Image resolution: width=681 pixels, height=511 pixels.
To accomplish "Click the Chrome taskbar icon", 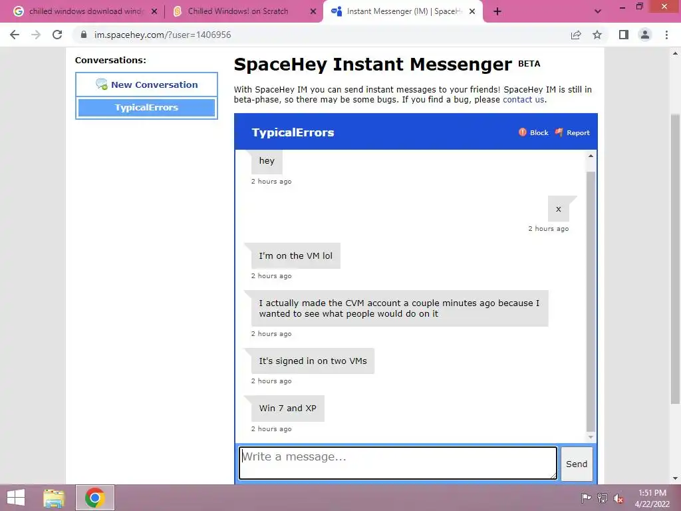I will pos(94,498).
